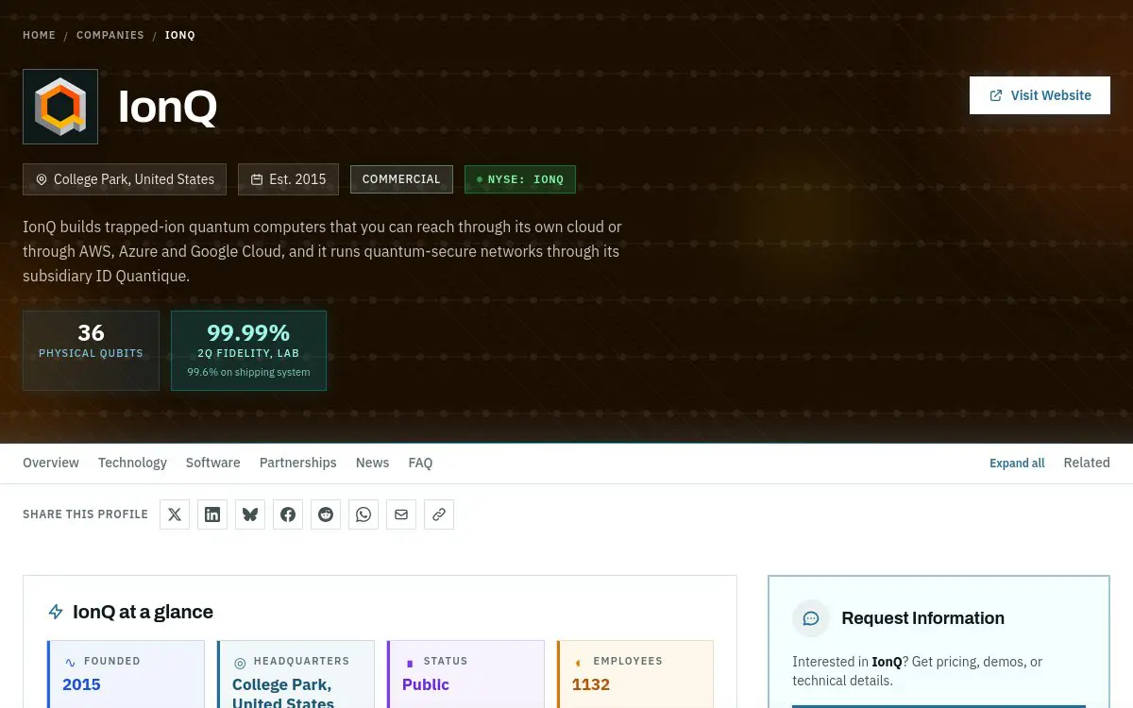
Task: Click the "99.6% on shipping system" text
Action: (x=248, y=372)
